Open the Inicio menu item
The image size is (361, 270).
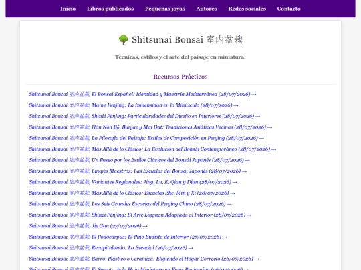coord(68,9)
